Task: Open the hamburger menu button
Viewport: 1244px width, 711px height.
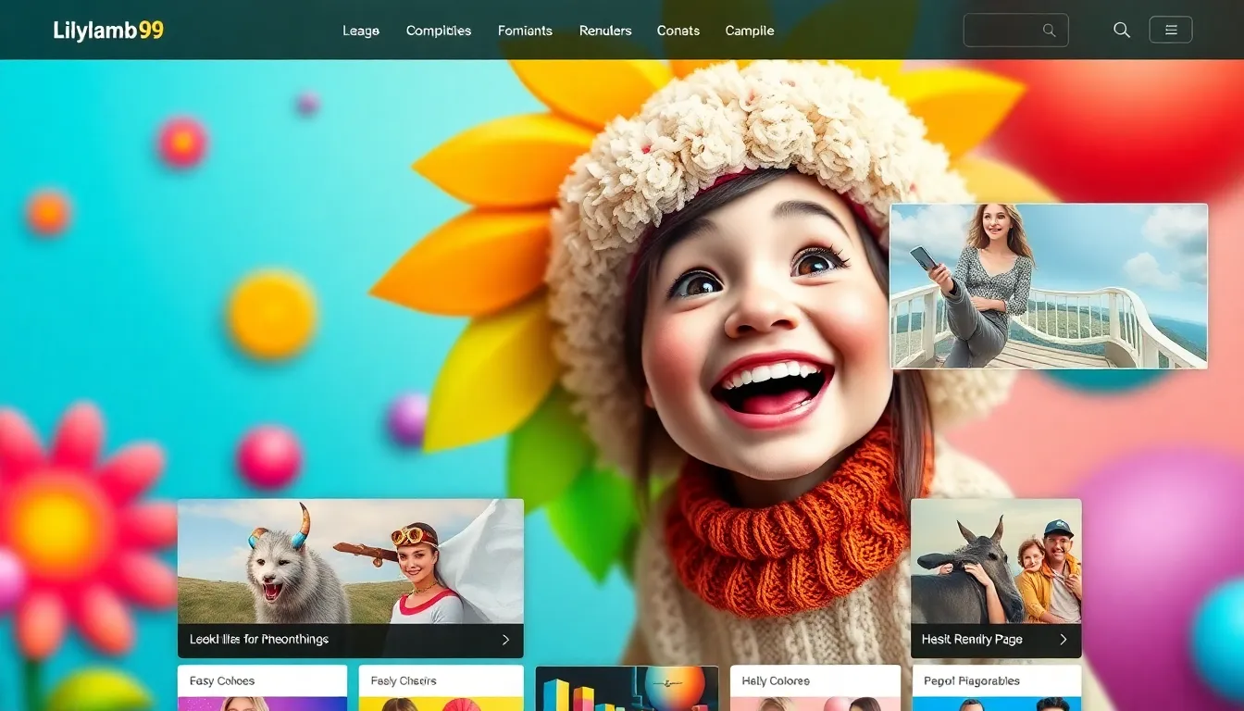Action: [x=1170, y=31]
